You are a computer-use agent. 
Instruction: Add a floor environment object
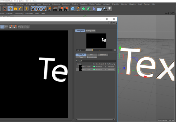point(99,9)
